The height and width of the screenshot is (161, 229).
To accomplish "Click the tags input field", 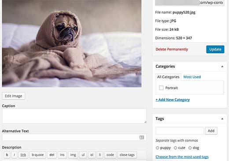I will [x=180, y=131].
